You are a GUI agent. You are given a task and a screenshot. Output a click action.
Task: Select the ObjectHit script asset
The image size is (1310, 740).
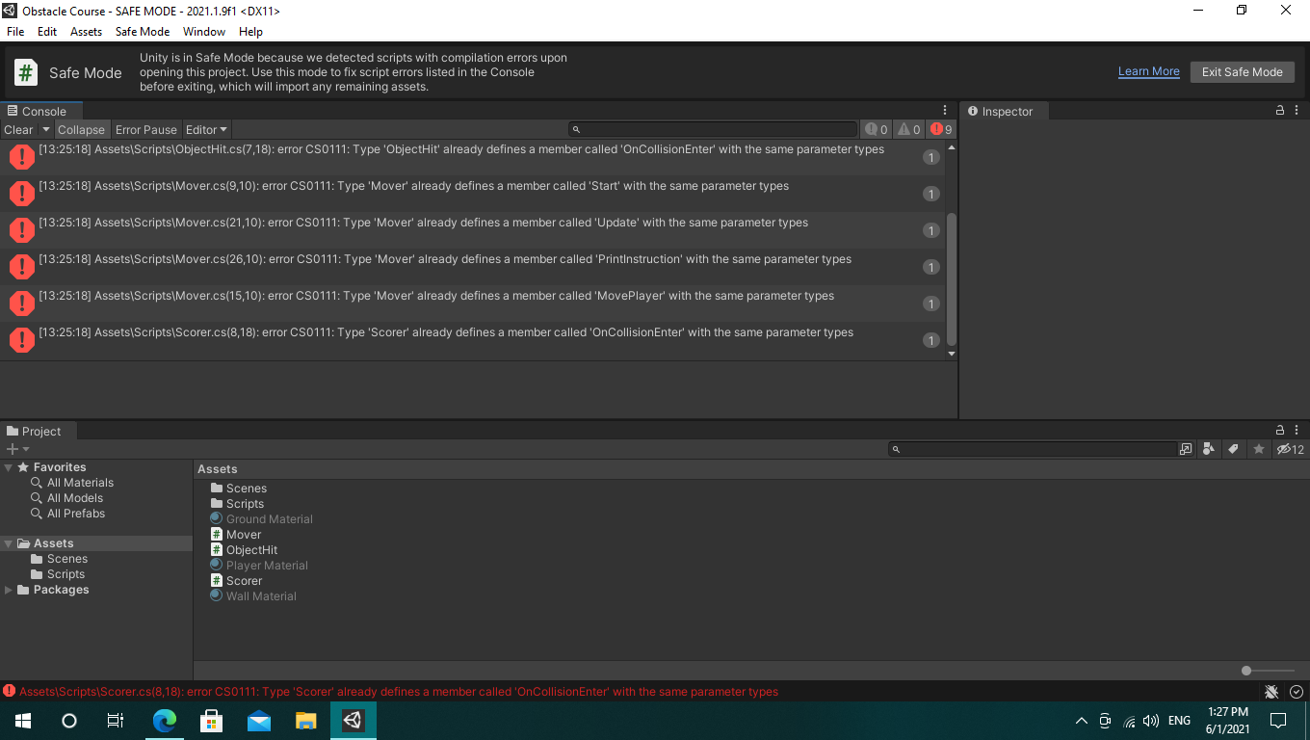click(244, 550)
